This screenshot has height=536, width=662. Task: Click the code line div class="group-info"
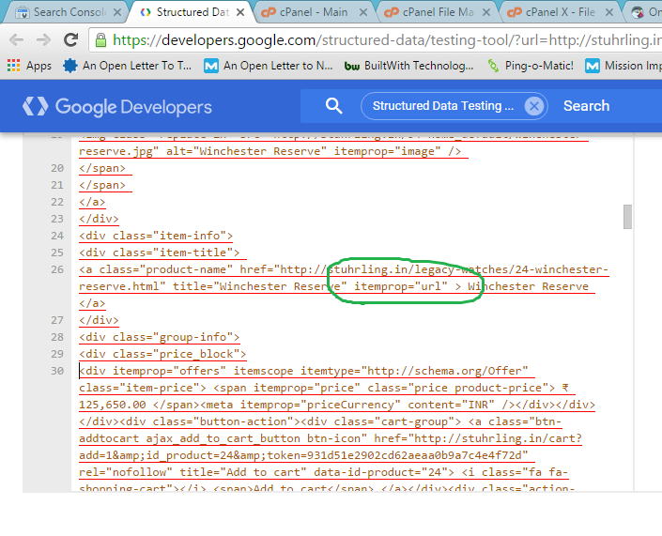(x=160, y=337)
